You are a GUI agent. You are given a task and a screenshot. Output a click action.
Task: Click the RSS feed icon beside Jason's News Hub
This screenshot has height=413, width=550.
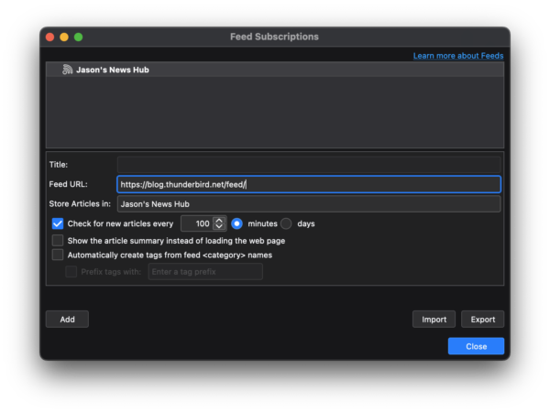click(67, 70)
